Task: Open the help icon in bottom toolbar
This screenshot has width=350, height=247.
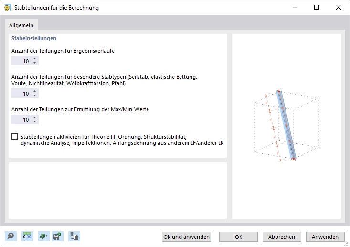Action: click(11, 236)
